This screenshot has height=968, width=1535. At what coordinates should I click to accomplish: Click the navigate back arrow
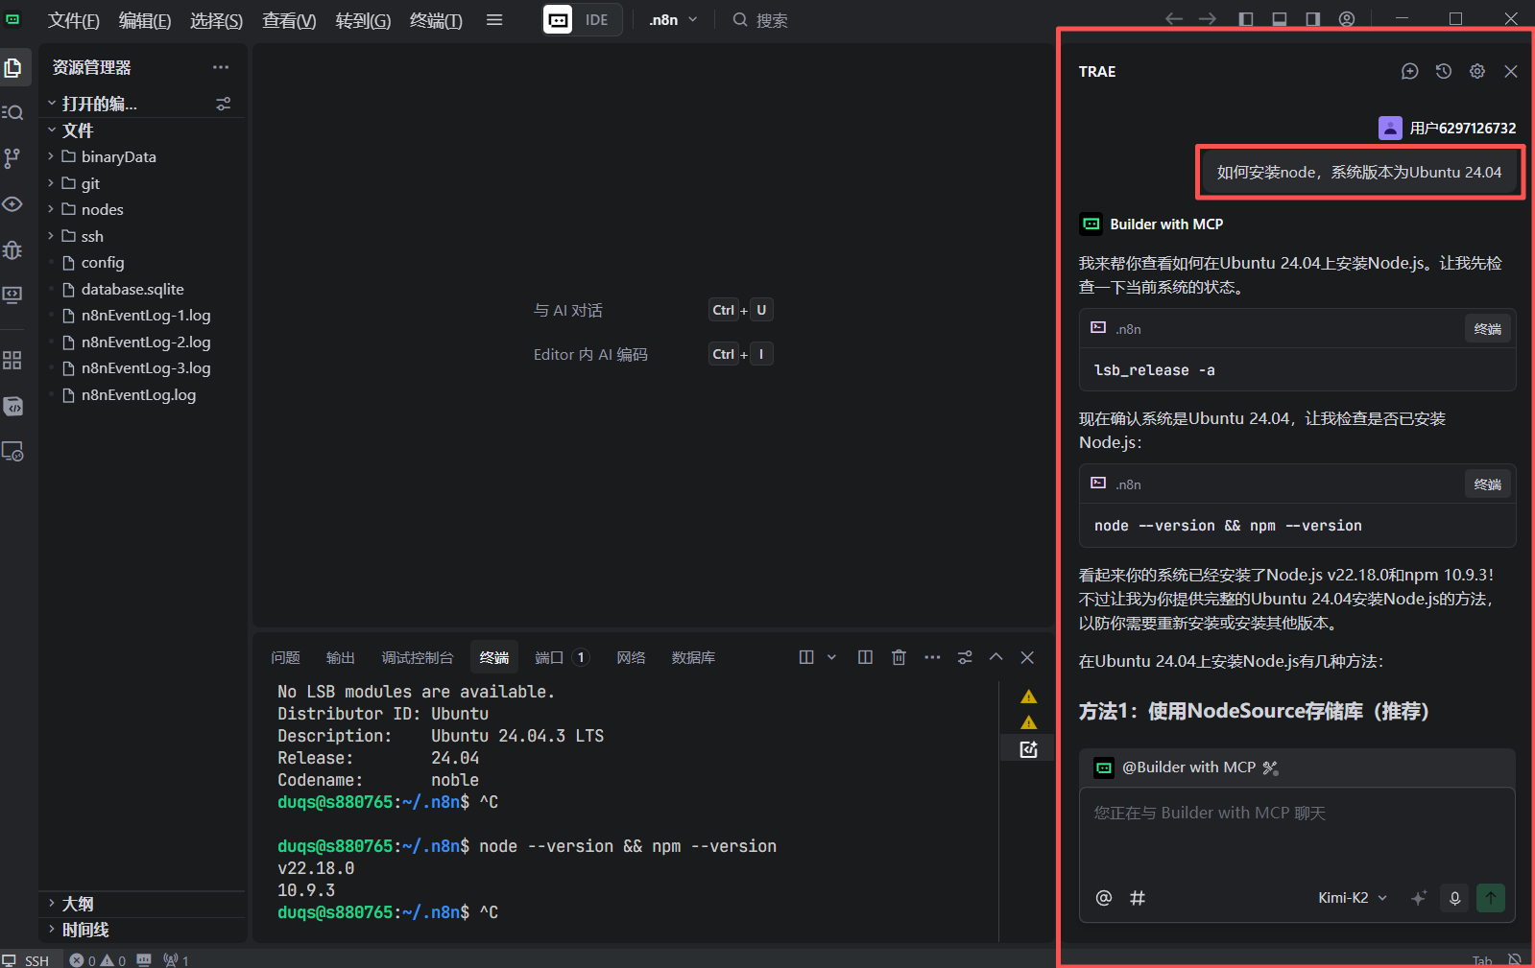point(1174,19)
